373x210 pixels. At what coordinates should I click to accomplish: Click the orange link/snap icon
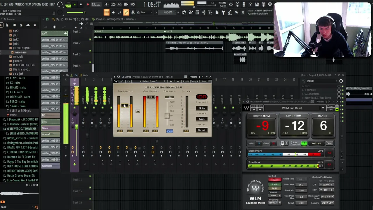126,12
